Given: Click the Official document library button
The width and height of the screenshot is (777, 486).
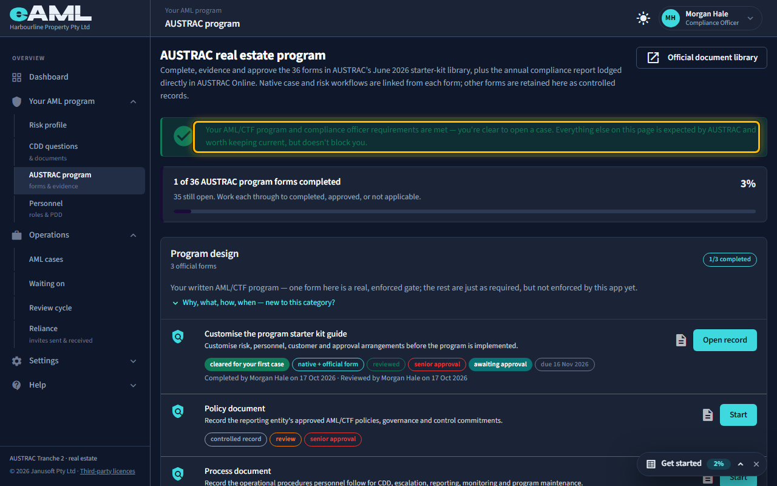Looking at the screenshot, I should coord(702,58).
